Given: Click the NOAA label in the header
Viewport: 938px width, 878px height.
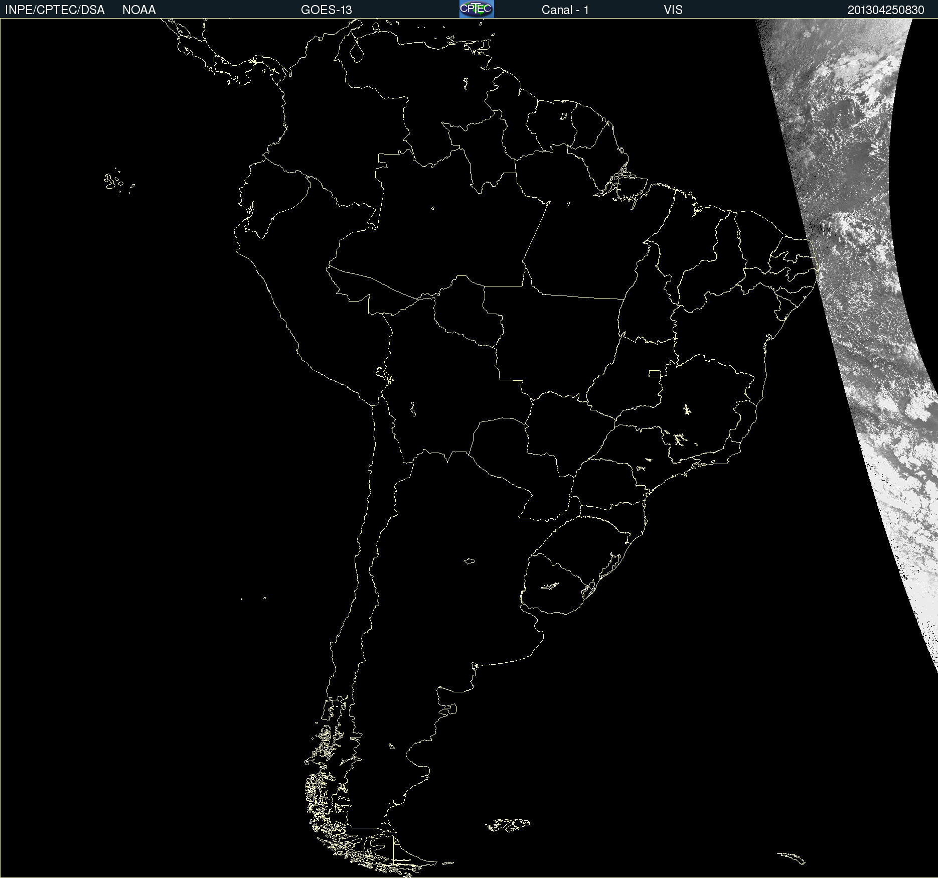Looking at the screenshot, I should coord(139,10).
